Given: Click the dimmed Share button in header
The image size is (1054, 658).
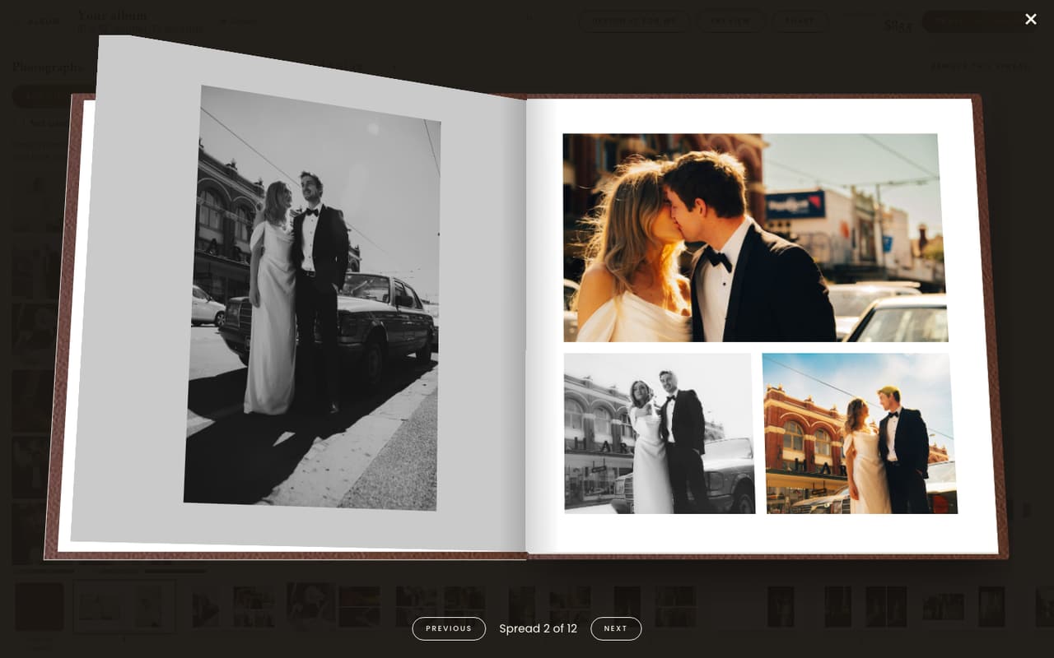Looking at the screenshot, I should [x=800, y=21].
